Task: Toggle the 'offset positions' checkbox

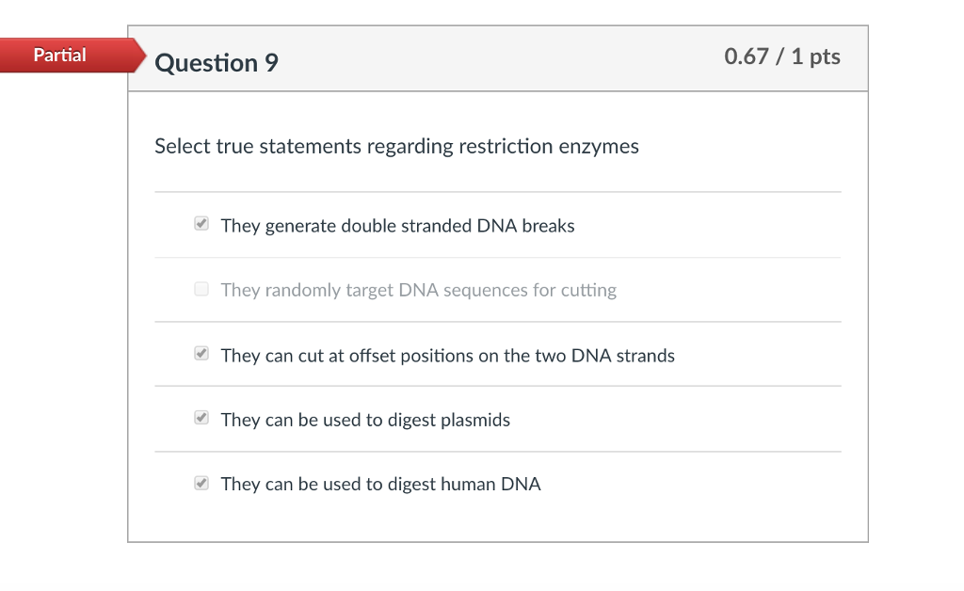Action: coord(201,353)
